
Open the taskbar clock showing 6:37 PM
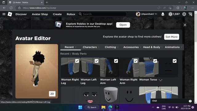point(185,107)
